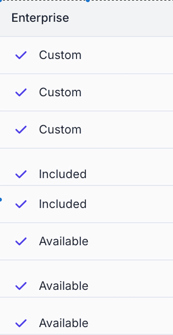Image resolution: width=173 pixels, height=335 pixels.
Task: Select the Enterprise column header text
Action: click(x=40, y=18)
